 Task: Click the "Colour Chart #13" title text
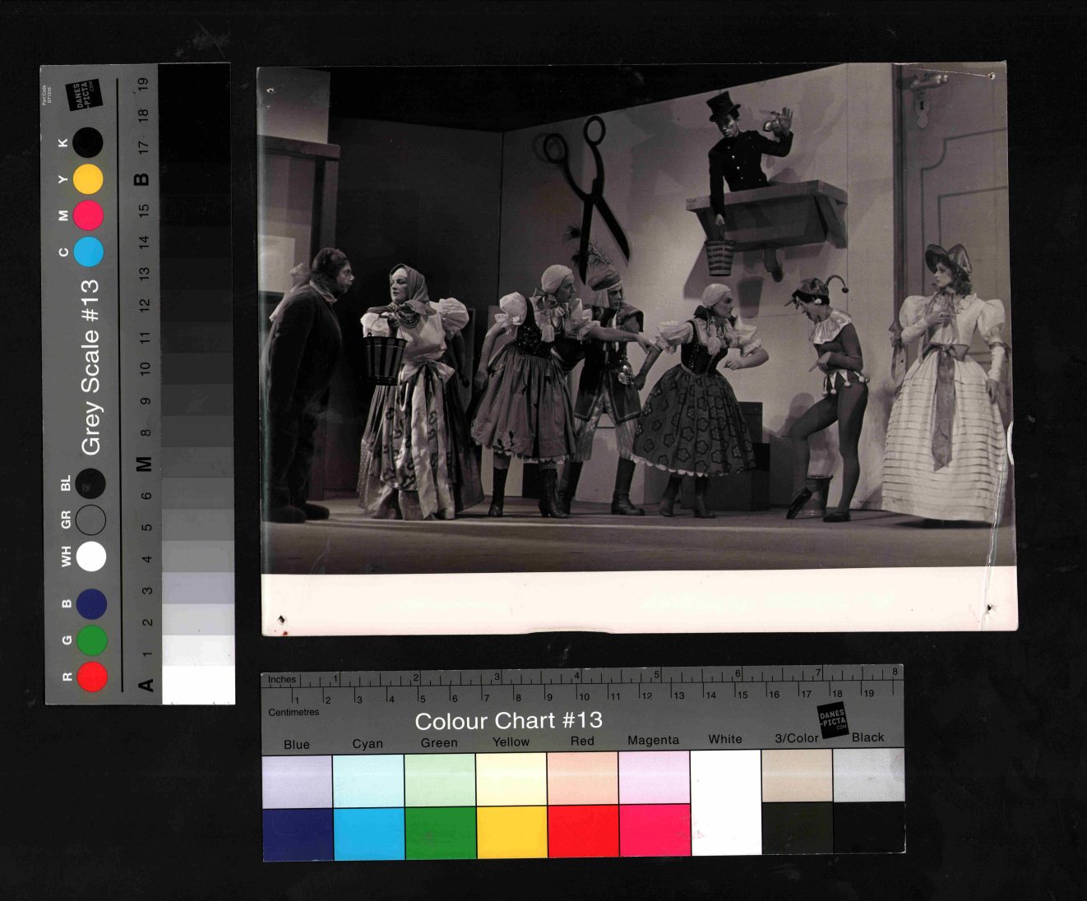tap(508, 721)
